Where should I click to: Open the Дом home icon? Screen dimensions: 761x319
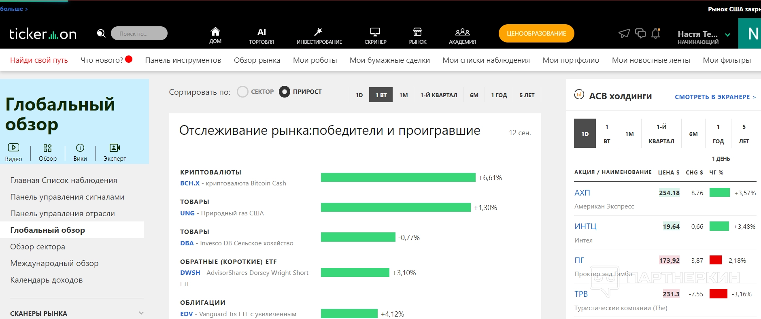coord(215,31)
